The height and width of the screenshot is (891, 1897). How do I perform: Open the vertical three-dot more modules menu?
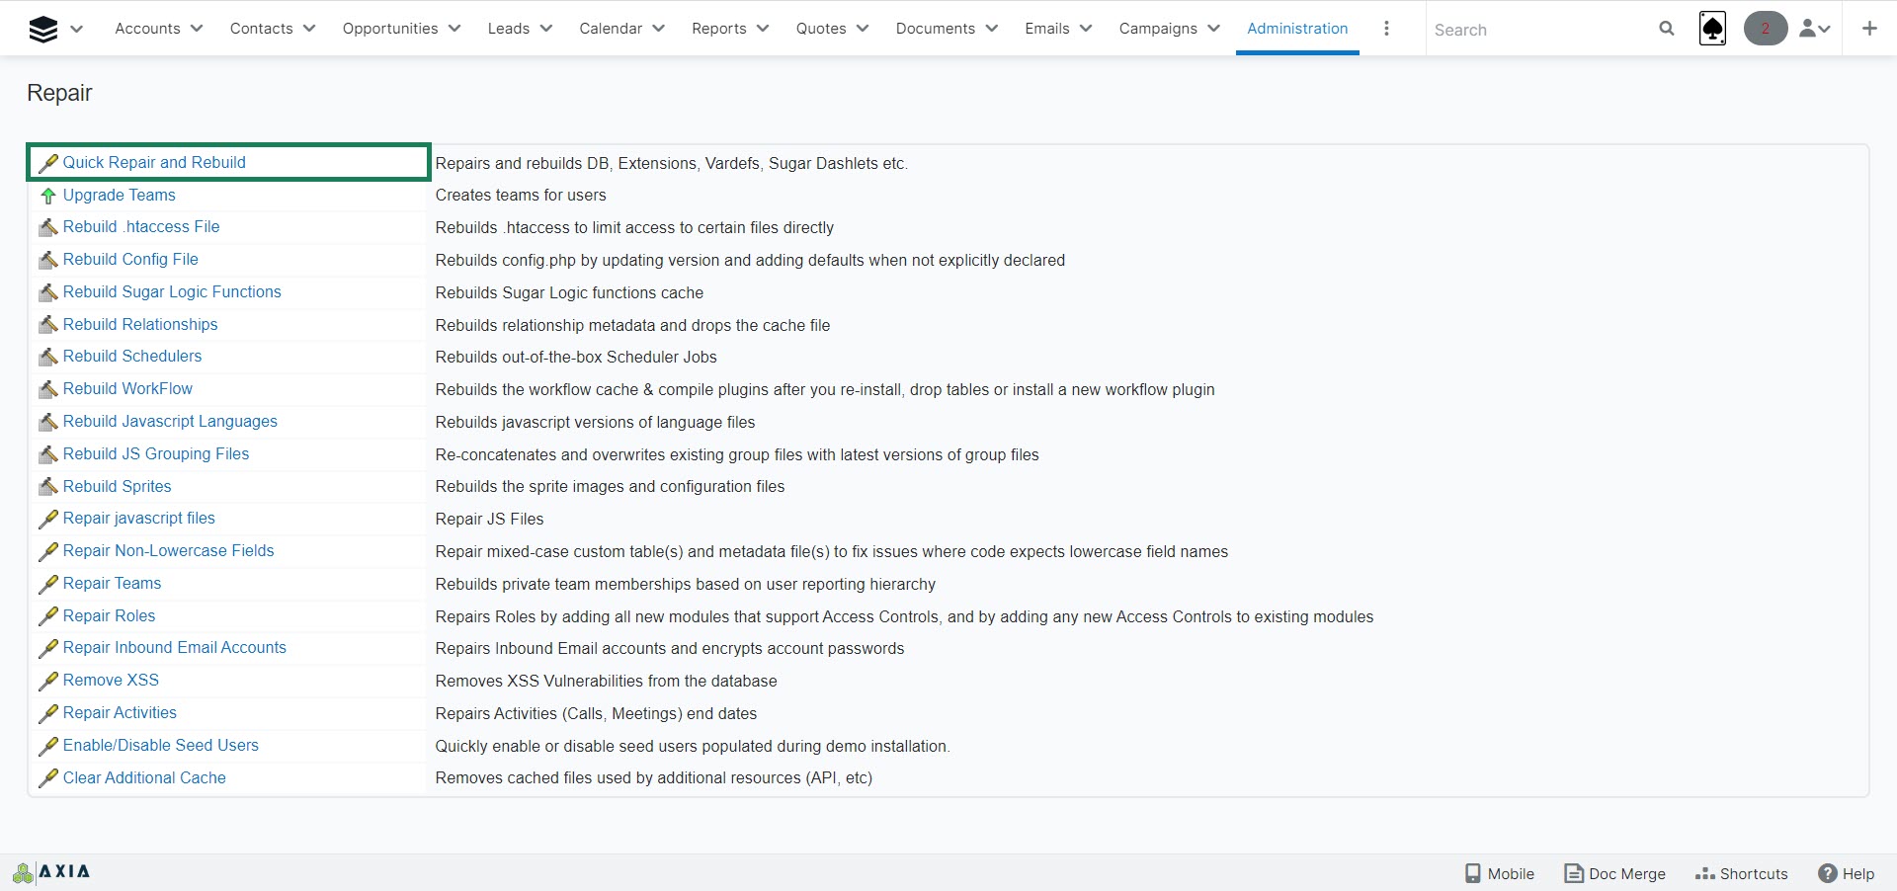point(1386,29)
